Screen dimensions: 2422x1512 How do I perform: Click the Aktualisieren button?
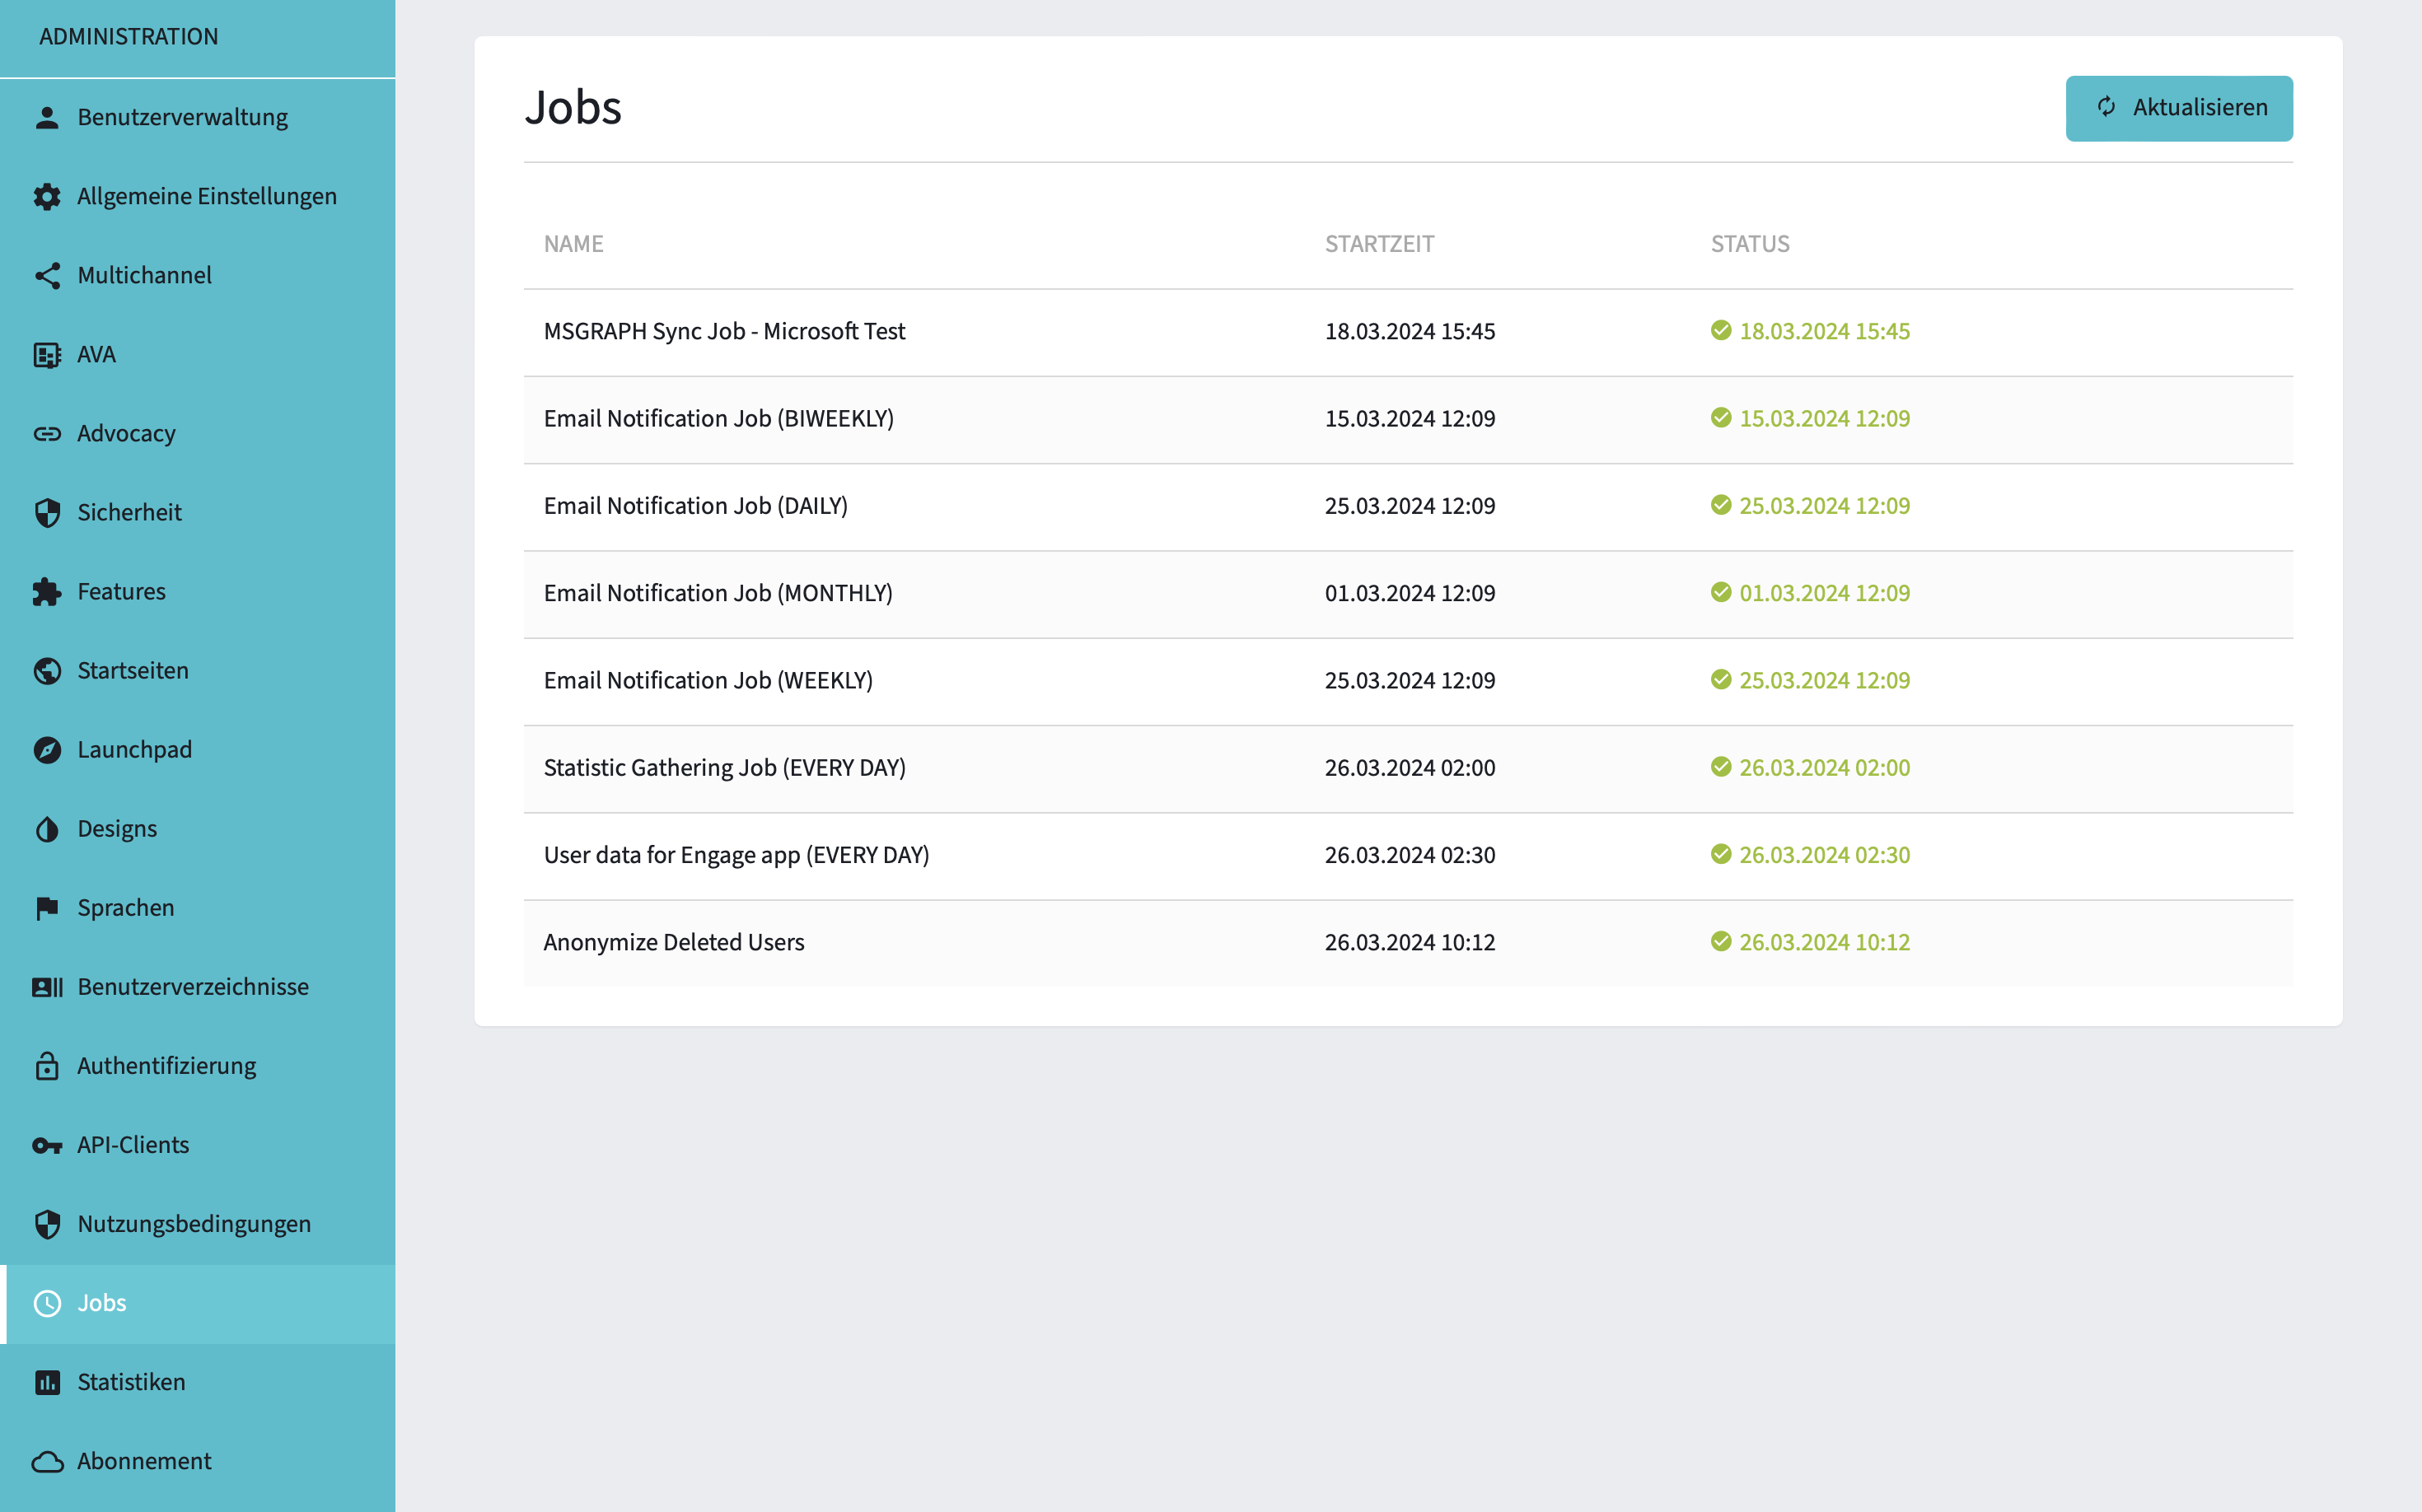pos(2179,108)
